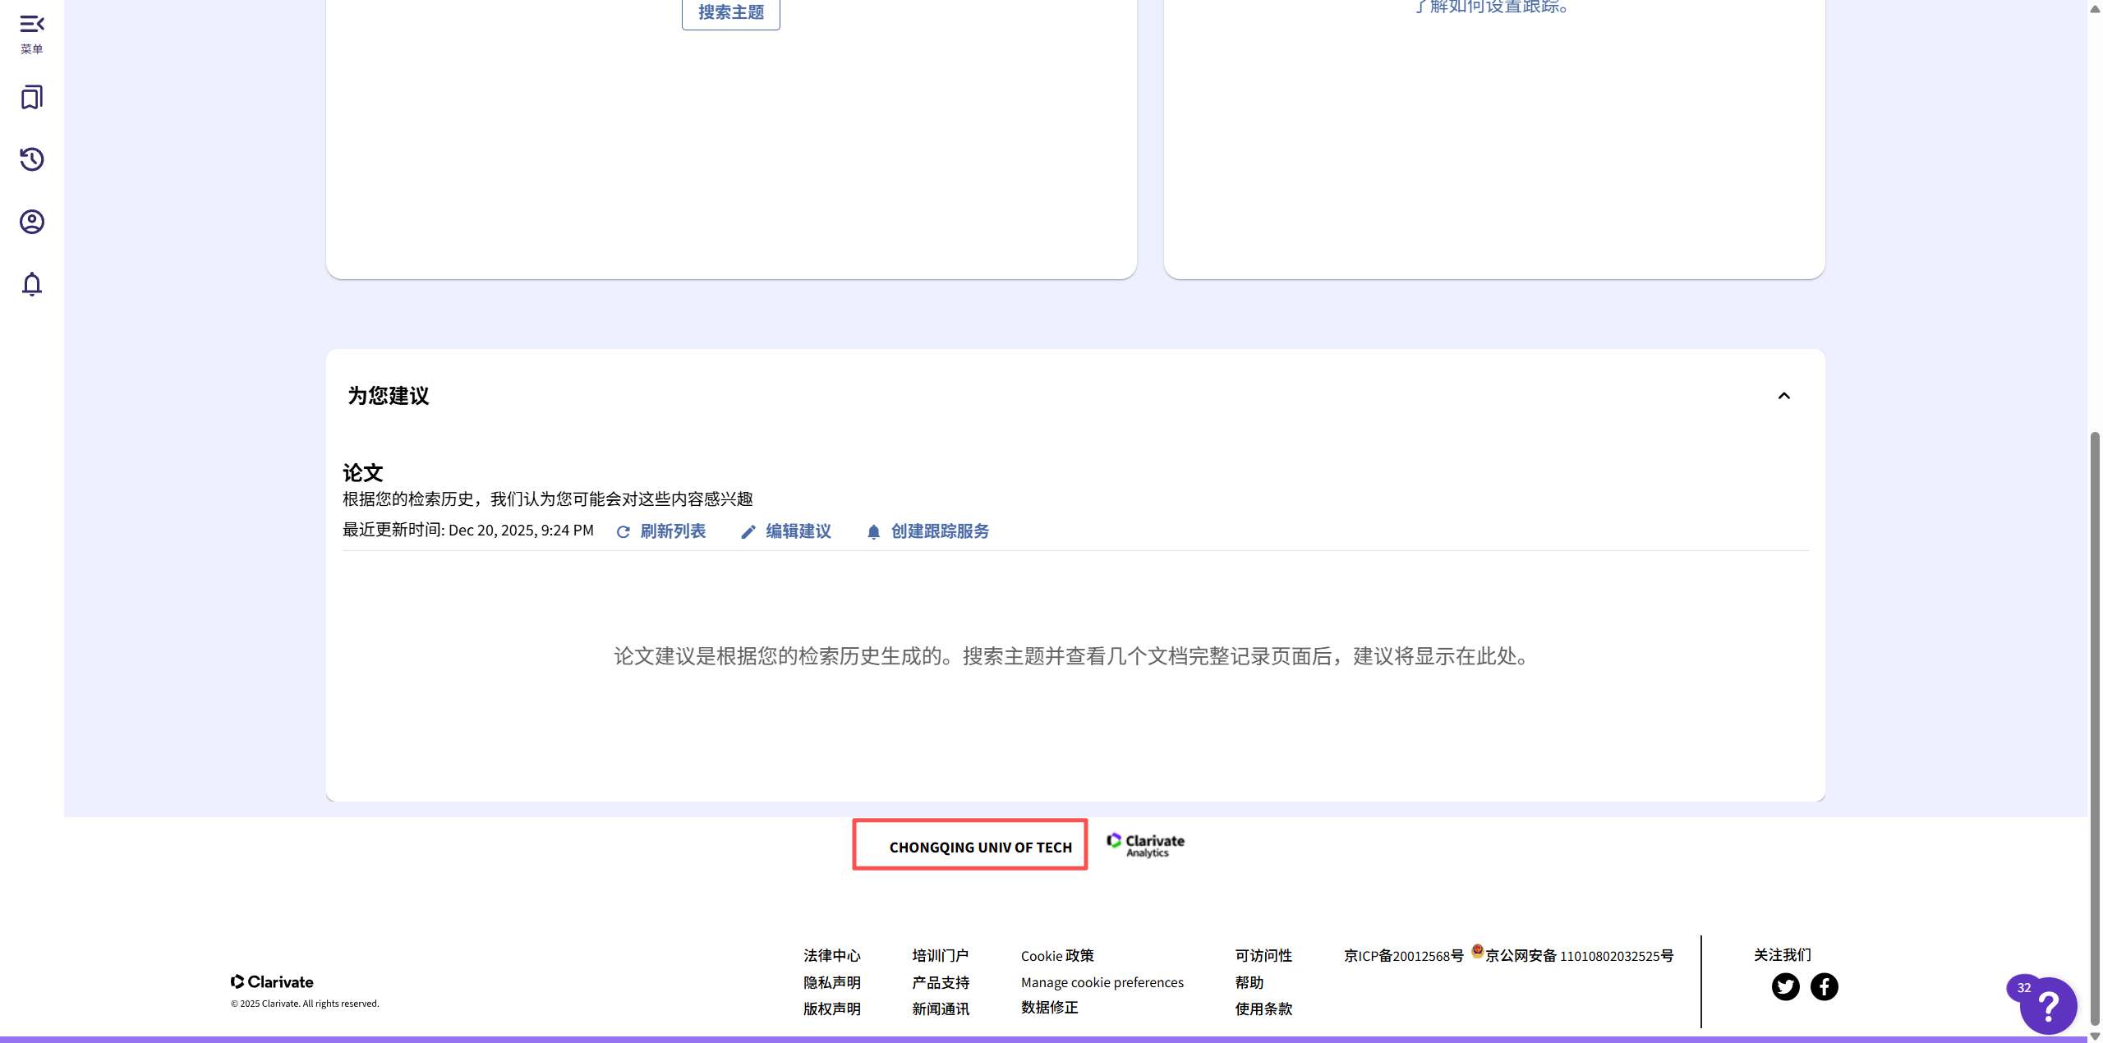Open search history clock icon
Image resolution: width=2103 pixels, height=1043 pixels.
[31, 159]
